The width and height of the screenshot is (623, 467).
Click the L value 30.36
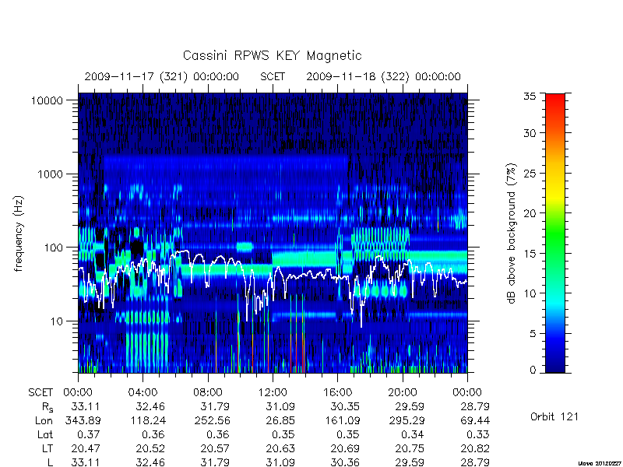coord(345,462)
